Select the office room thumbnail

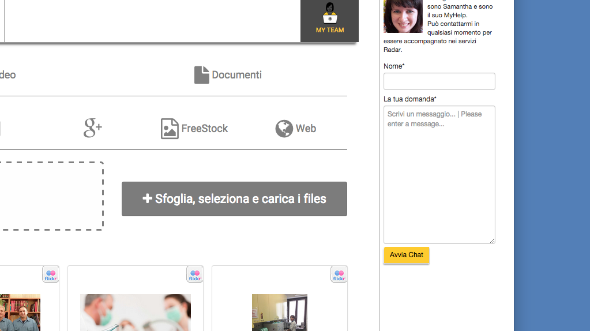pos(279,313)
